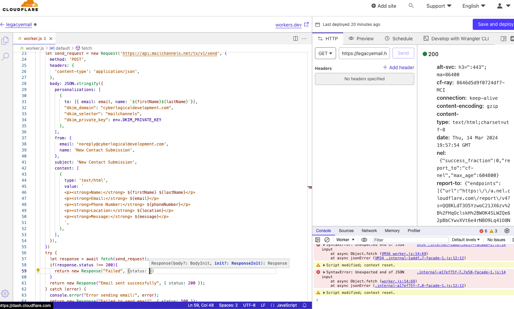
Task: Open Cloudflare dashboard search magnifier
Action: [411, 6]
